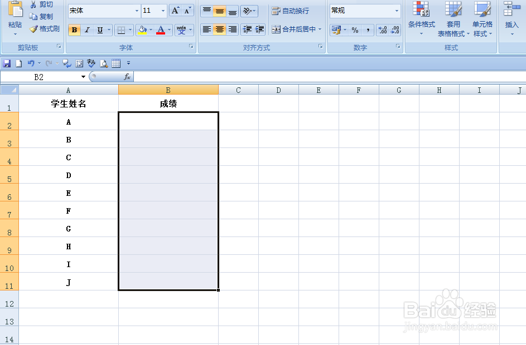Click the Undo icon
526x345 pixels.
coord(30,63)
